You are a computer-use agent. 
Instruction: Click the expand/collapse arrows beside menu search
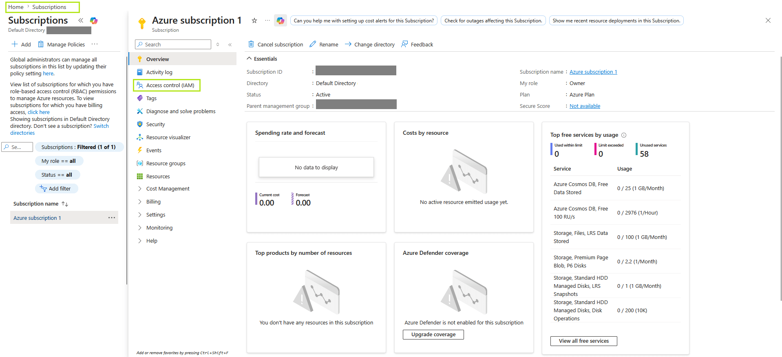[x=218, y=44]
